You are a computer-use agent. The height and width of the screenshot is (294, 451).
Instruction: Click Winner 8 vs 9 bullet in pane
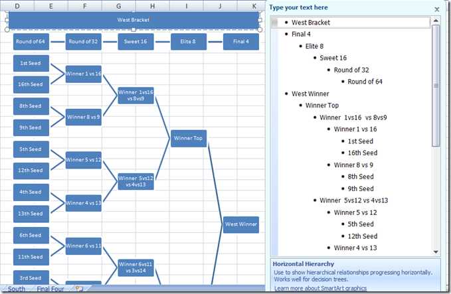coord(353,165)
